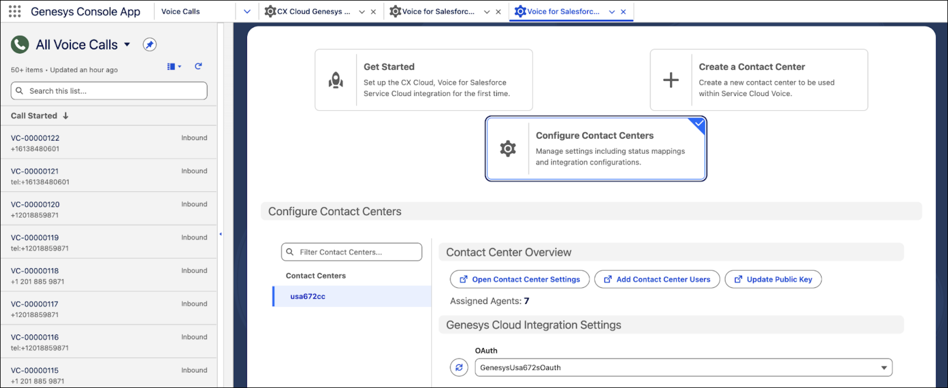Screen dimensions: 948x388
Task: Open the App Launcher grid icon
Action: (14, 11)
